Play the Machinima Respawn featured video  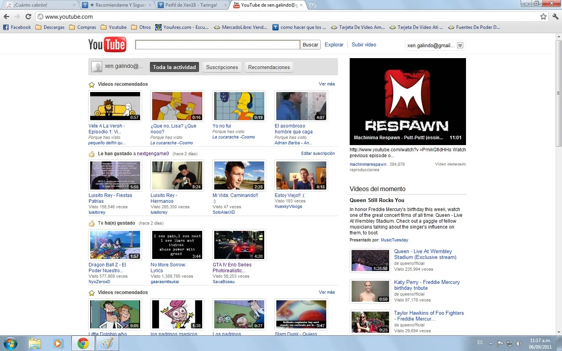408,101
